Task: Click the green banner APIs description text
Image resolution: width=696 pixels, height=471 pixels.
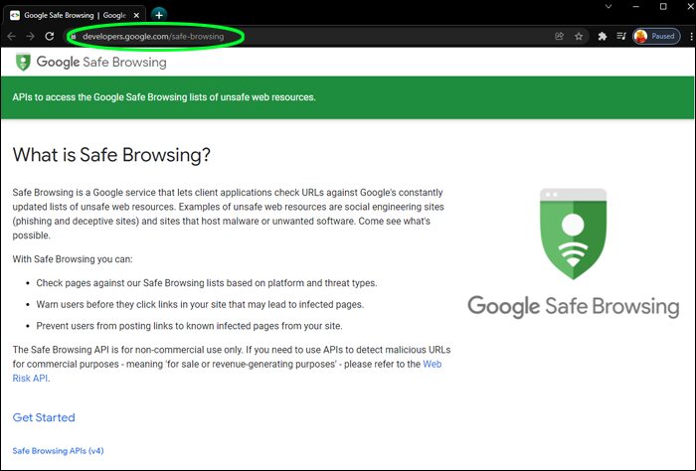Action: pos(164,97)
